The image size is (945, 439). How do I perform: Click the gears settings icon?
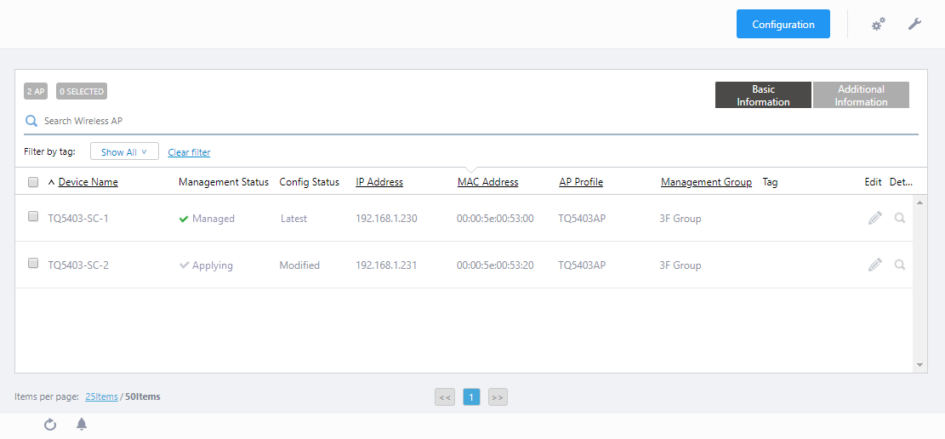879,25
